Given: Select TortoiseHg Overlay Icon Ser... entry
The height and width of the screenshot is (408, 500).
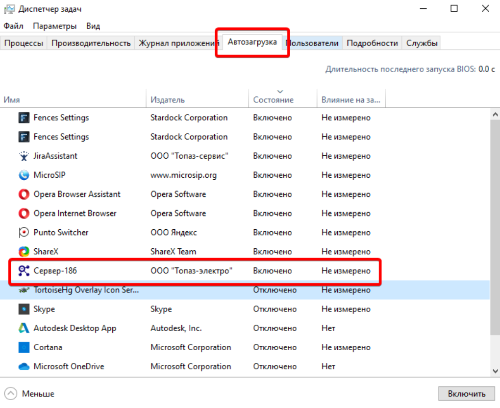Looking at the screenshot, I should pos(86,290).
